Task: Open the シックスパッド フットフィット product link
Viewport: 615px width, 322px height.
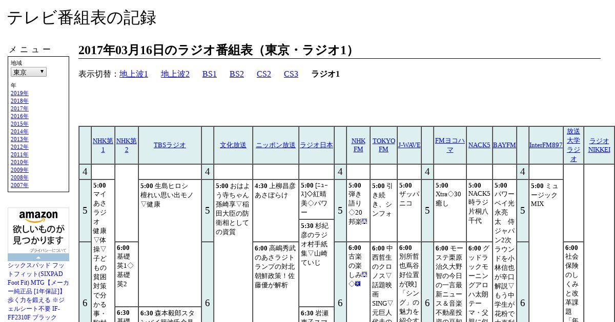Action: 38,291
